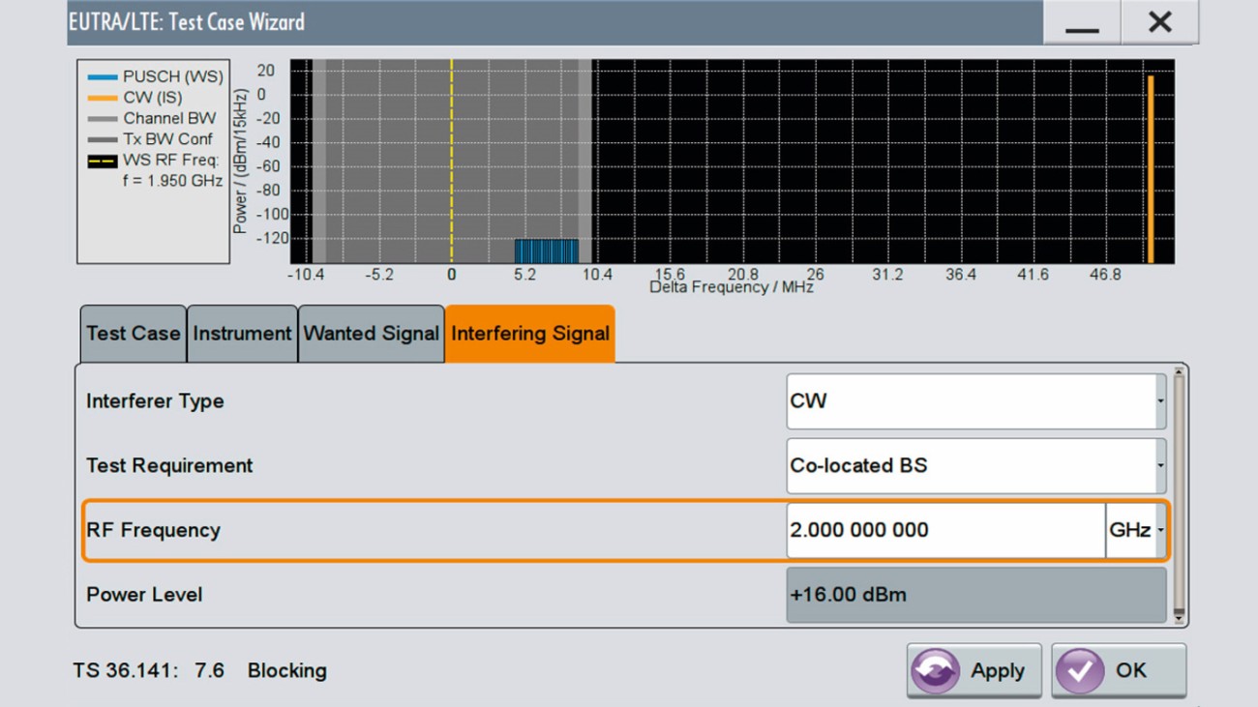The width and height of the screenshot is (1258, 707).
Task: Confirm settings with the OK button
Action: [x=1120, y=670]
